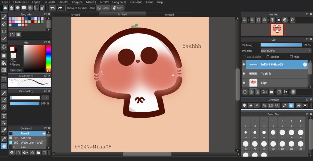Viewport: 313px width, 161px height.
Task: Delete palette color with trash in Bảng màu
Action: [x=18, y=35]
